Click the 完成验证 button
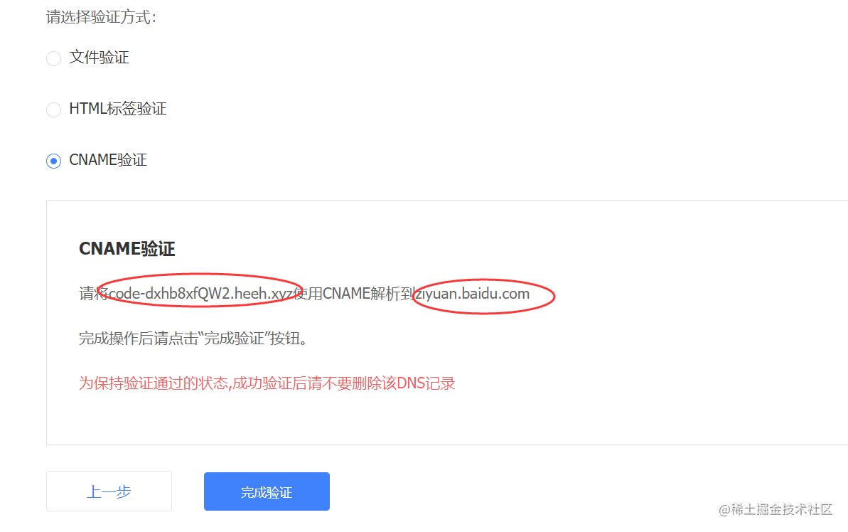 [x=267, y=491]
